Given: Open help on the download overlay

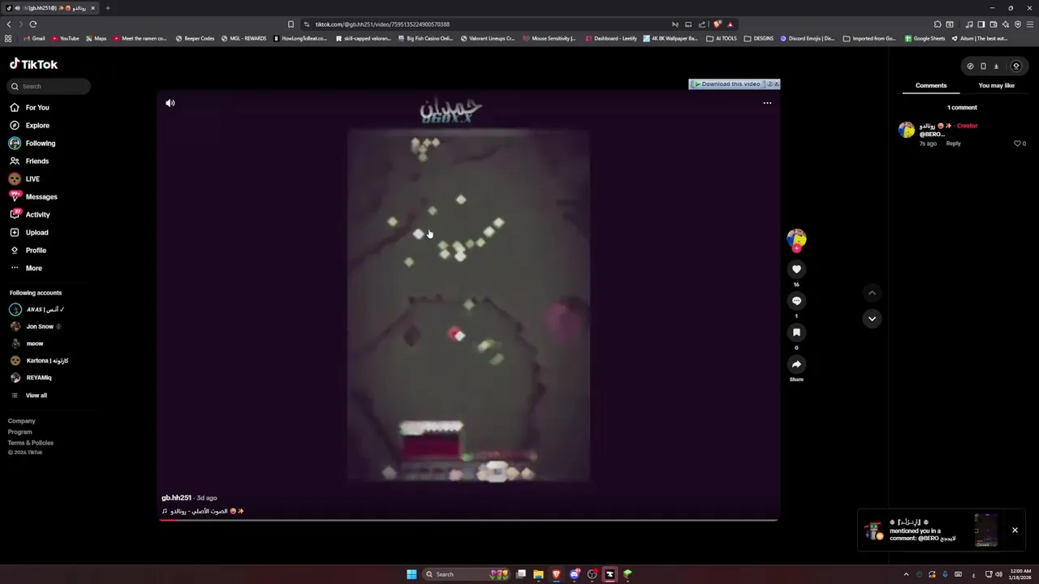Looking at the screenshot, I should coord(770,84).
